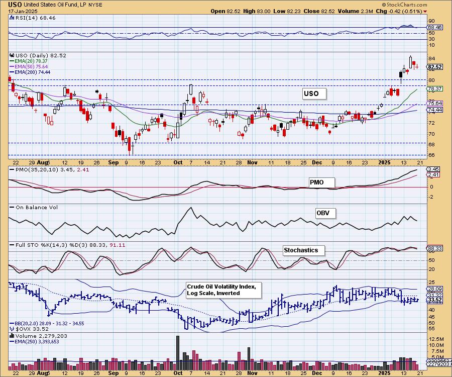The height and width of the screenshot is (377, 452).
Task: Click the 2279203 volume tag on axis
Action: [439, 365]
